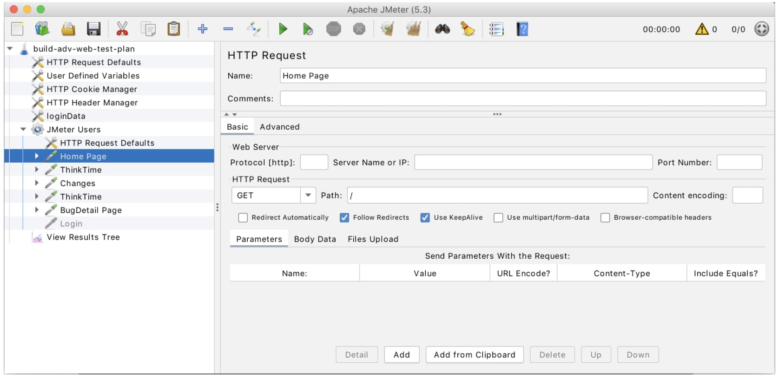Click the Paste clipboard icon
Viewport: 779px width, 379px height.
point(174,29)
